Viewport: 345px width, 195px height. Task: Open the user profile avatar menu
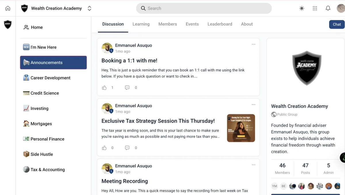pyautogui.click(x=341, y=8)
